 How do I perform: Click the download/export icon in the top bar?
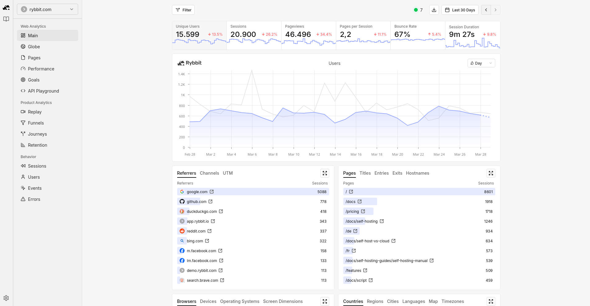pyautogui.click(x=434, y=10)
